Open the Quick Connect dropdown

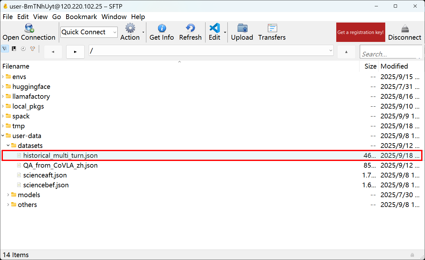tap(115, 32)
